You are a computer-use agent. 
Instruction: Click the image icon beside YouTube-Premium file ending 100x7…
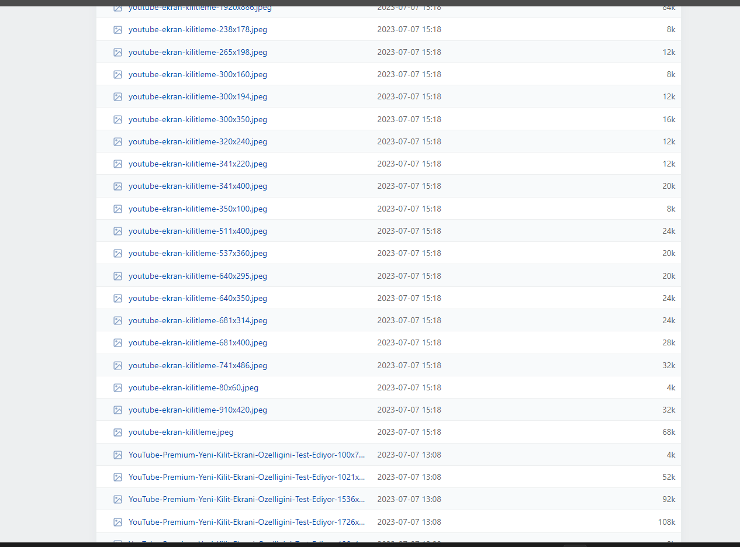[117, 455]
